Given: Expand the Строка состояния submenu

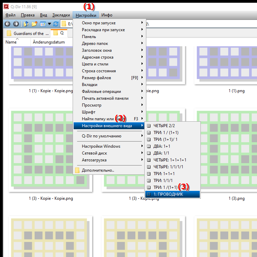Looking at the screenshot, I should pyautogui.click(x=109, y=71).
